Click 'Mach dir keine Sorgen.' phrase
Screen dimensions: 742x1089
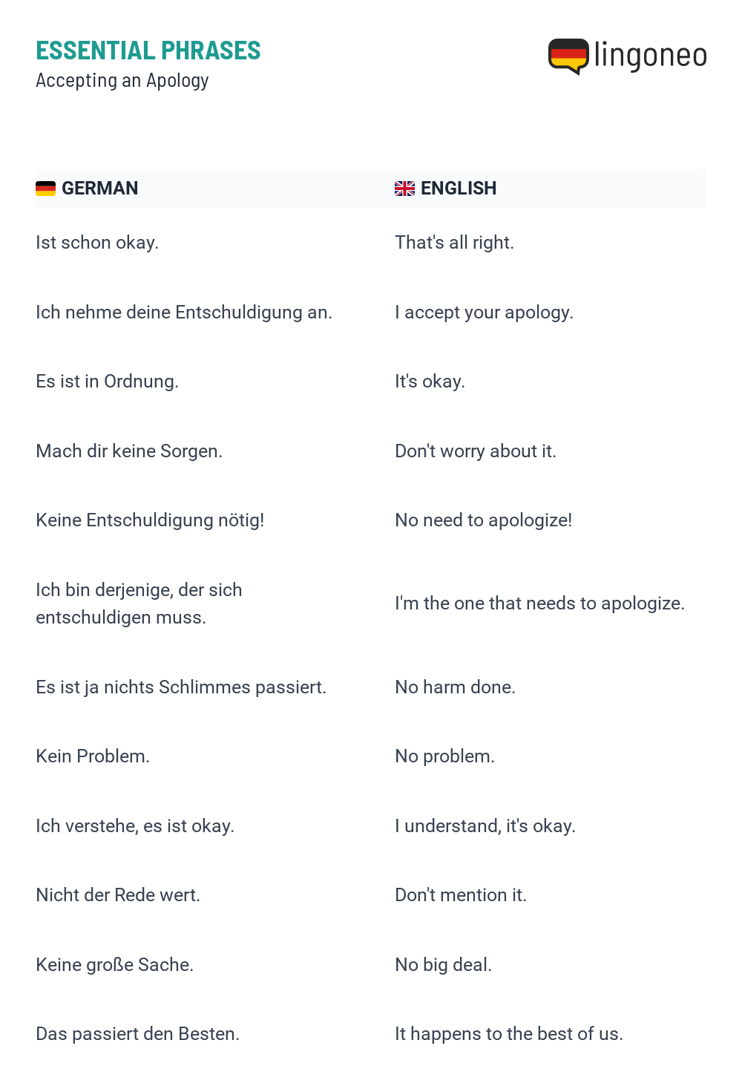click(129, 451)
